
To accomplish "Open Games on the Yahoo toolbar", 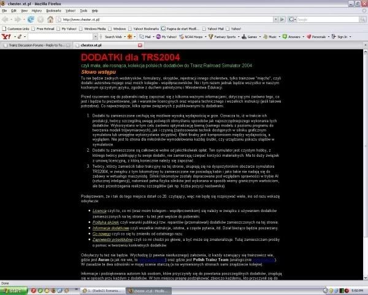I will tap(249, 37).
